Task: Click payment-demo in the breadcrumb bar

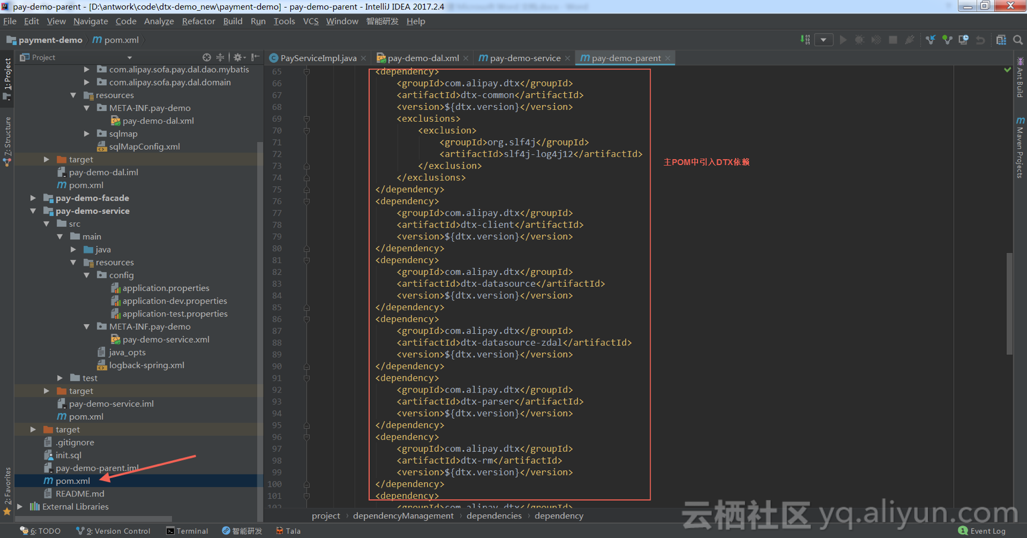Action: (x=45, y=40)
